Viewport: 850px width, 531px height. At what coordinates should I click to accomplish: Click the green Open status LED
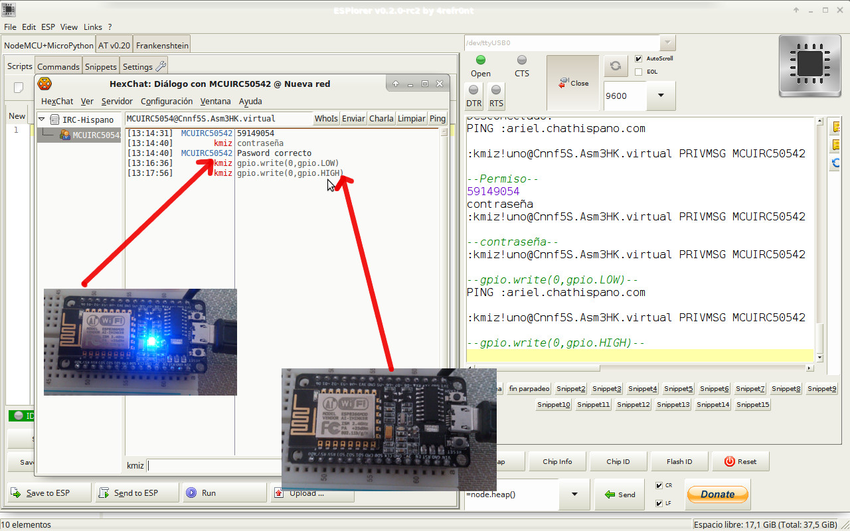point(481,60)
